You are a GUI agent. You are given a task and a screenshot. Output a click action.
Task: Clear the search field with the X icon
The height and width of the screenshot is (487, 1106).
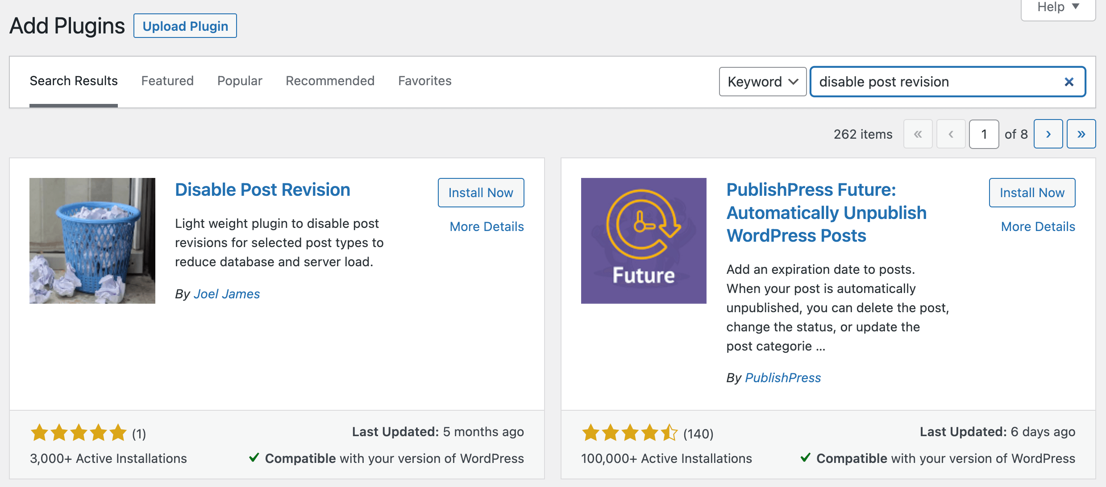pyautogui.click(x=1069, y=81)
